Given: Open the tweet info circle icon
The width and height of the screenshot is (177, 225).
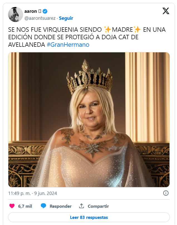Looking at the screenshot, I should pos(166,193).
